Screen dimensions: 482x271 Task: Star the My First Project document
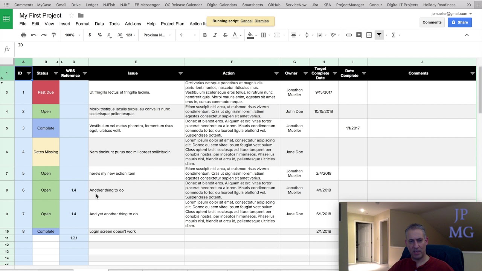point(71,15)
